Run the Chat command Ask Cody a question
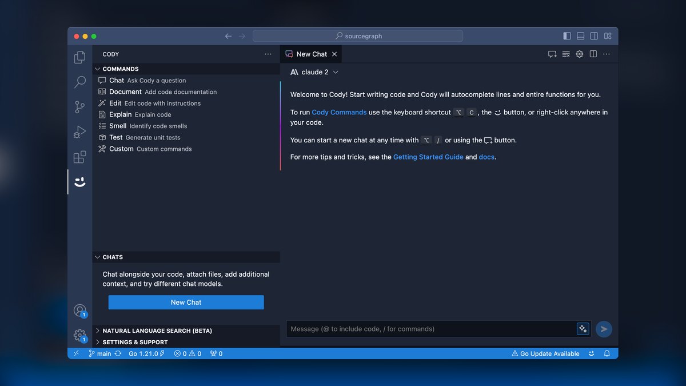 186,81
